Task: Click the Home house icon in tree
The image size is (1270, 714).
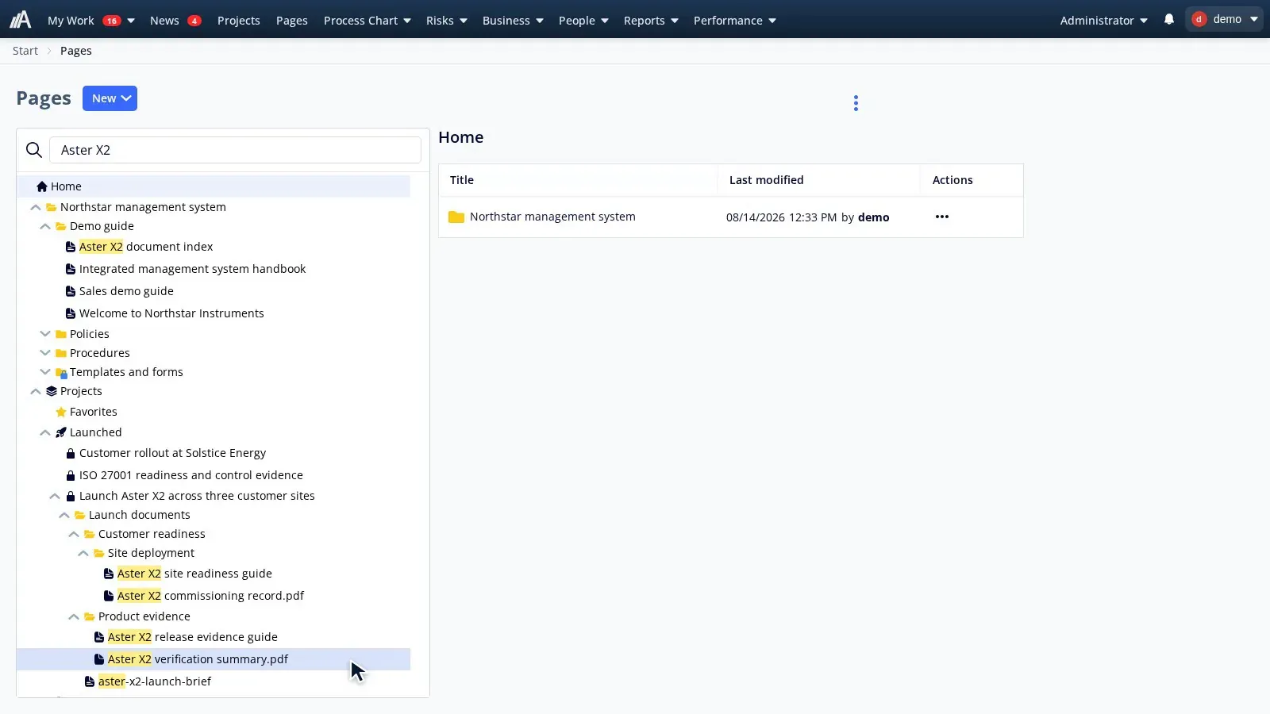Action: [x=42, y=186]
